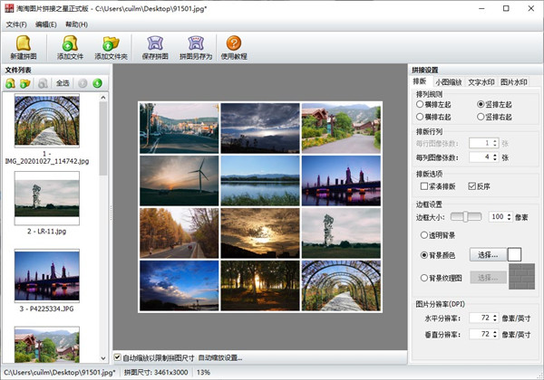Open the 文件(F) menu
The width and height of the screenshot is (544, 380).
pyautogui.click(x=16, y=23)
